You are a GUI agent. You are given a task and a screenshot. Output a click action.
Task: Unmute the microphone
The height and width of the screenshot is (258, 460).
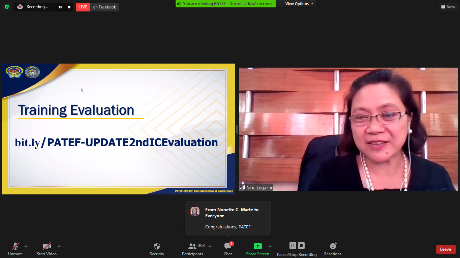point(16,249)
